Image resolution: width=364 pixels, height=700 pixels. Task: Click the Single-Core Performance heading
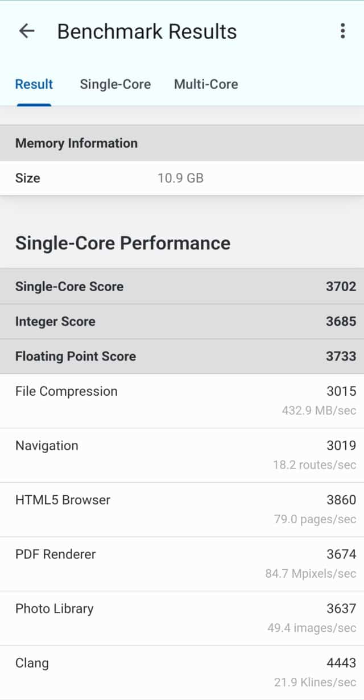tap(123, 243)
